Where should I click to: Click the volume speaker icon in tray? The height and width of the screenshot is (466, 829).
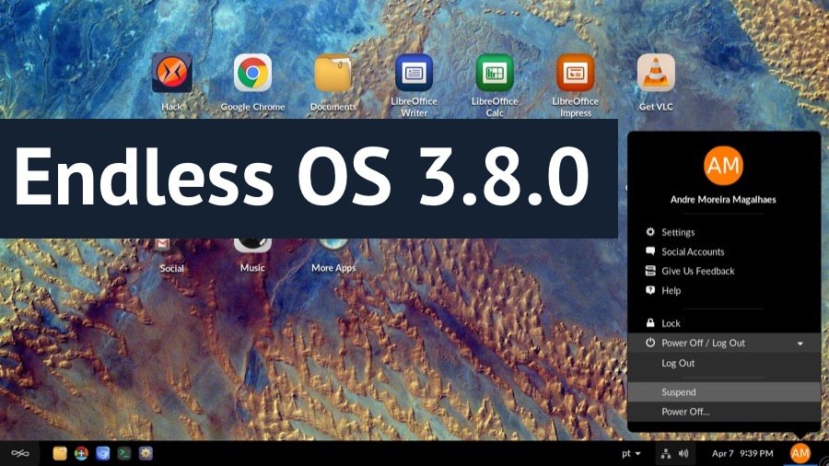[683, 453]
